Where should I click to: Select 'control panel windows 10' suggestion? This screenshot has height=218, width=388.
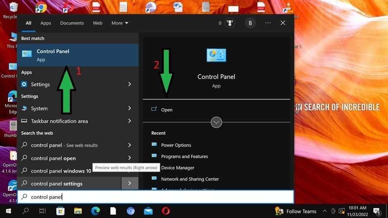coord(61,171)
